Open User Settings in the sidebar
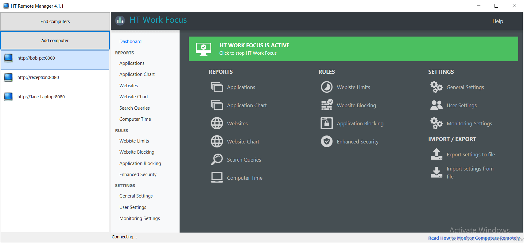This screenshot has width=524, height=243. tap(133, 207)
